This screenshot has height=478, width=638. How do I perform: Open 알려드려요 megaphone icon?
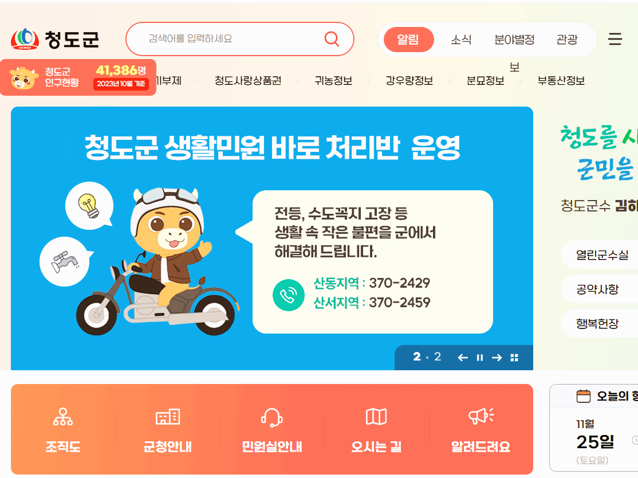tap(481, 416)
